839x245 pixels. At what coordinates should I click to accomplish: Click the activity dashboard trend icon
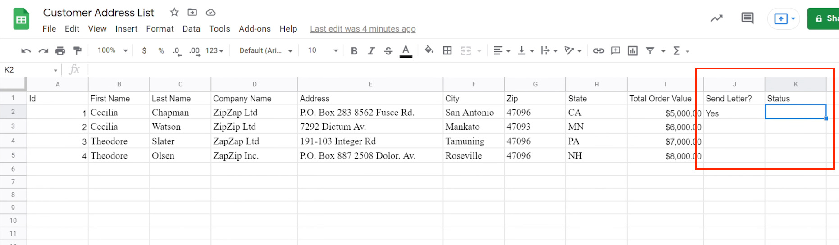(716, 18)
